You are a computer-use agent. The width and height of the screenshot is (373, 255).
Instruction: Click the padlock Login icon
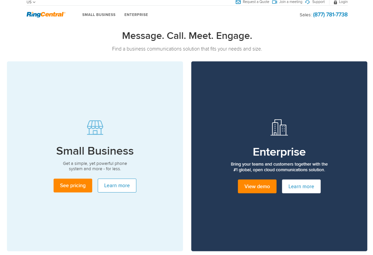pyautogui.click(x=335, y=2)
